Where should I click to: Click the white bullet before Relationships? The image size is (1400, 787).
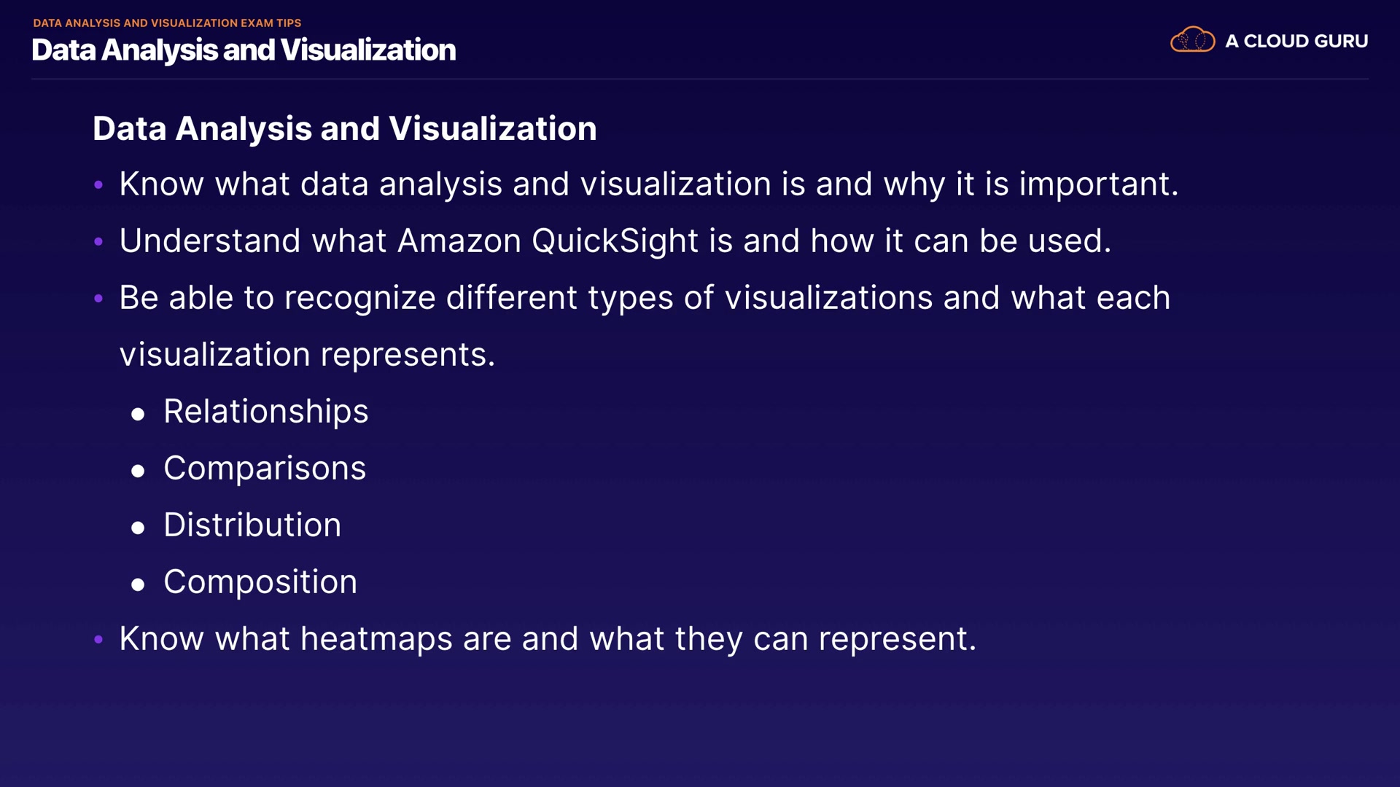tap(138, 415)
